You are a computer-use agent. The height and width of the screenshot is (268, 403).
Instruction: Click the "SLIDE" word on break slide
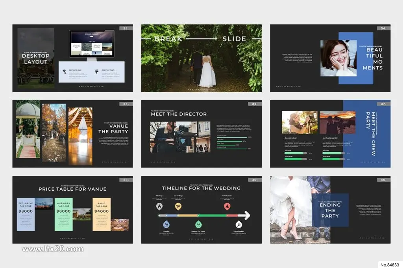pyautogui.click(x=234, y=39)
